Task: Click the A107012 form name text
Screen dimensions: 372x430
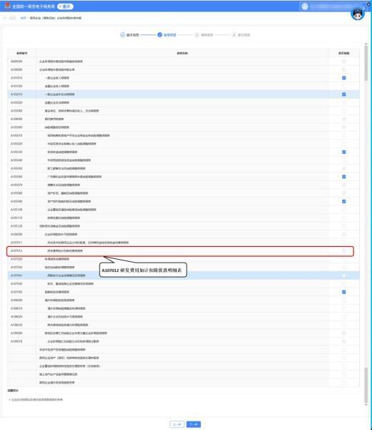Action: click(65, 250)
